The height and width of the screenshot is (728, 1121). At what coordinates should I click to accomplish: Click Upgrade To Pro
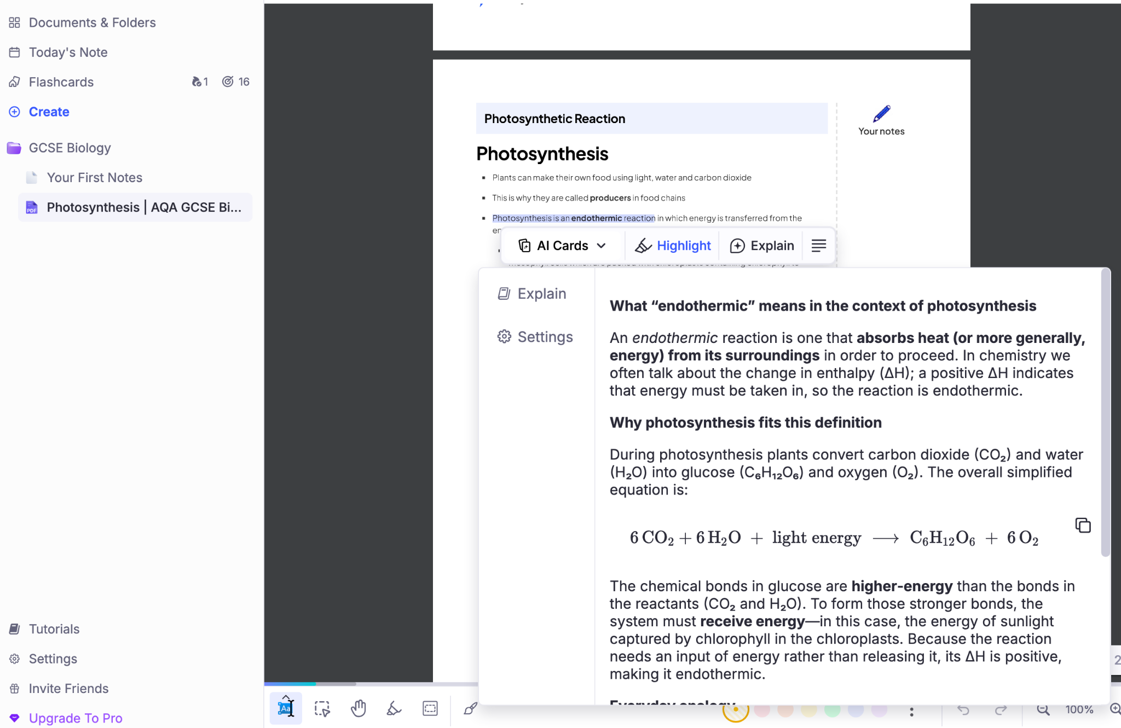(x=75, y=718)
